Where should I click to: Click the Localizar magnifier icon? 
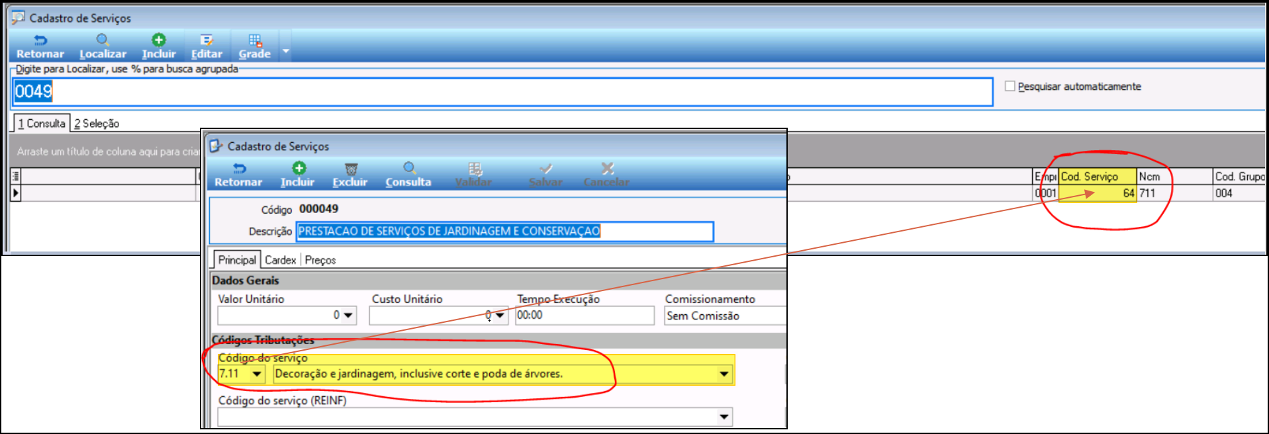point(102,40)
